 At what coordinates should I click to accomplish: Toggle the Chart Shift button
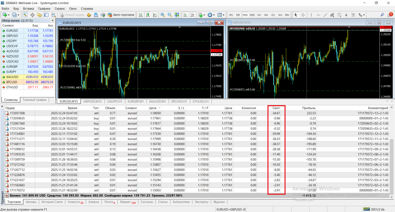tap(192, 15)
